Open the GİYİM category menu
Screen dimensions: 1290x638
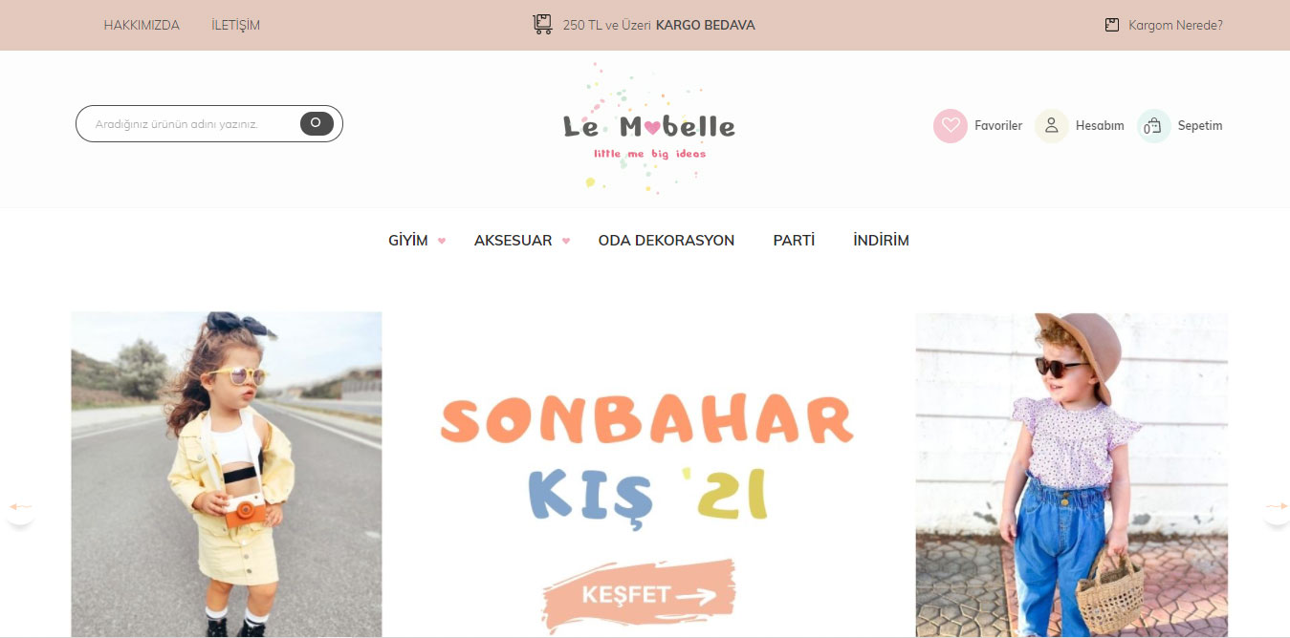coord(408,241)
